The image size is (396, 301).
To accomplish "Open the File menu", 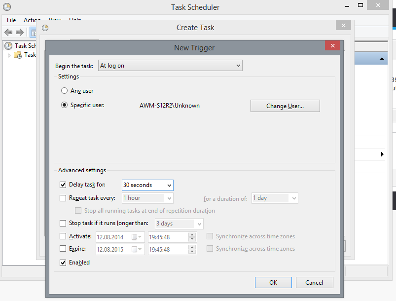I will pyautogui.click(x=11, y=20).
